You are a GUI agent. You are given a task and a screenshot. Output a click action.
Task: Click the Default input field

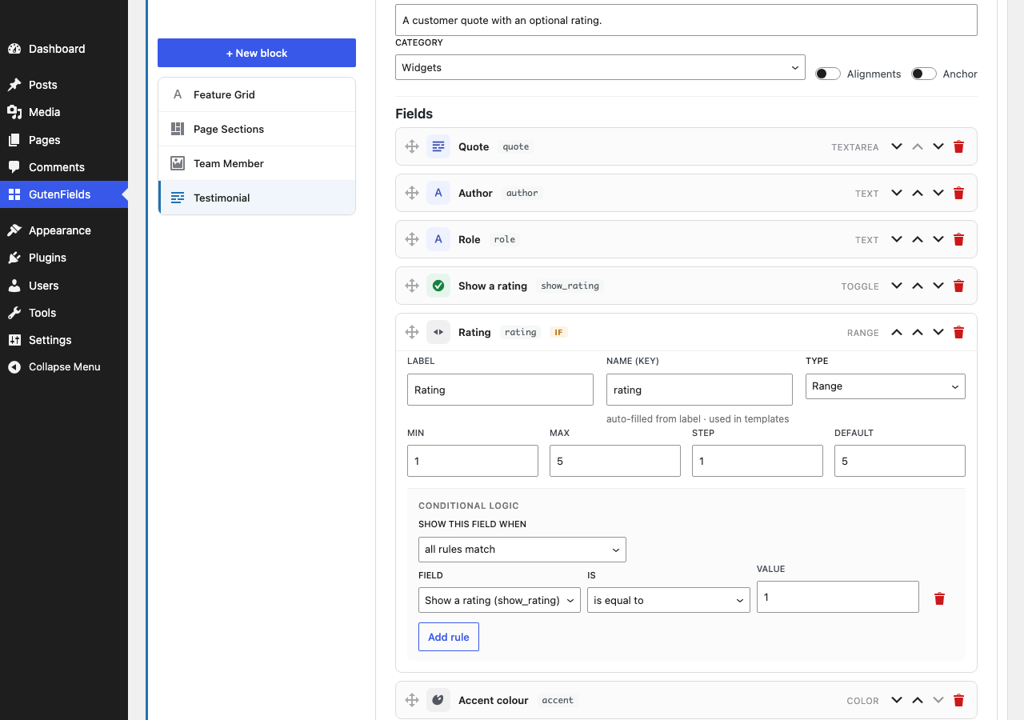tap(900, 461)
